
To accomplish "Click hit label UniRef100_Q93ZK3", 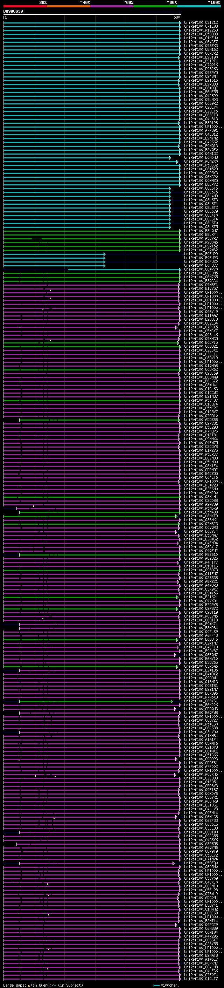I will (201, 46).
